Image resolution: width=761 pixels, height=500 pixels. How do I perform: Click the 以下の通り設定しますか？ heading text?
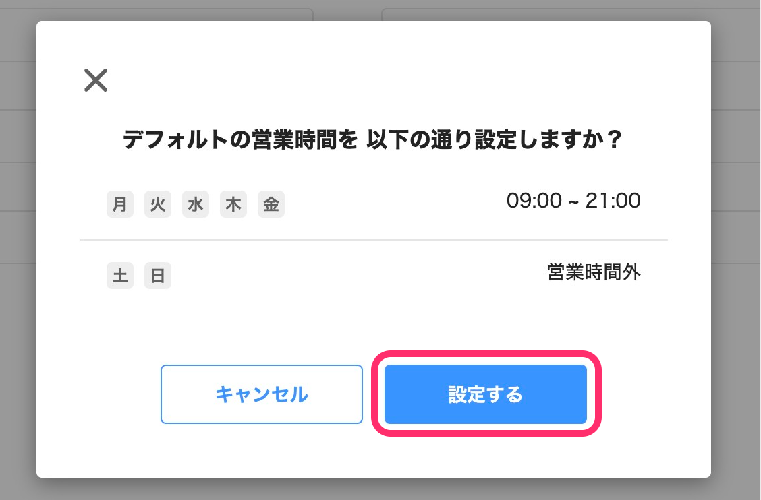[x=494, y=141]
